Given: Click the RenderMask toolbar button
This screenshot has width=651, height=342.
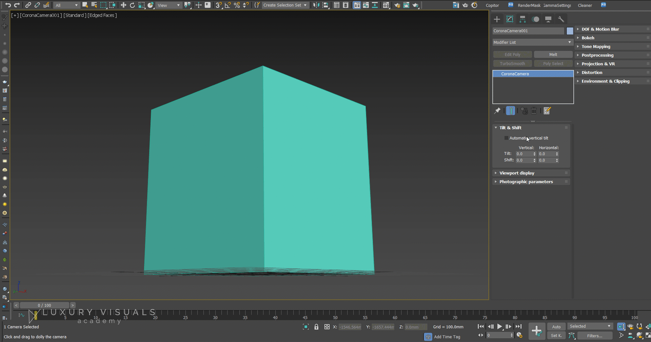Looking at the screenshot, I should [x=529, y=5].
